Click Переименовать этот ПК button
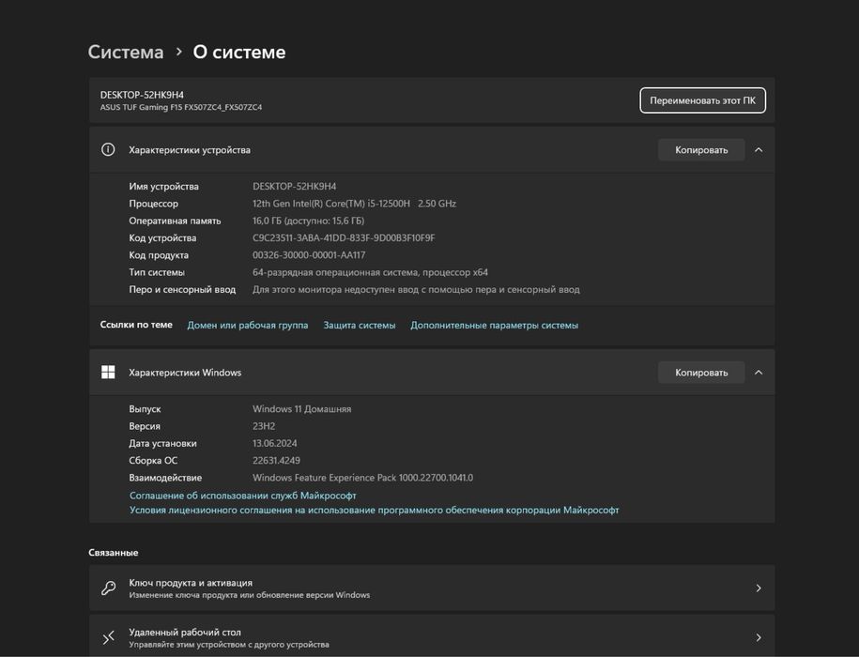The height and width of the screenshot is (657, 859). tap(702, 100)
